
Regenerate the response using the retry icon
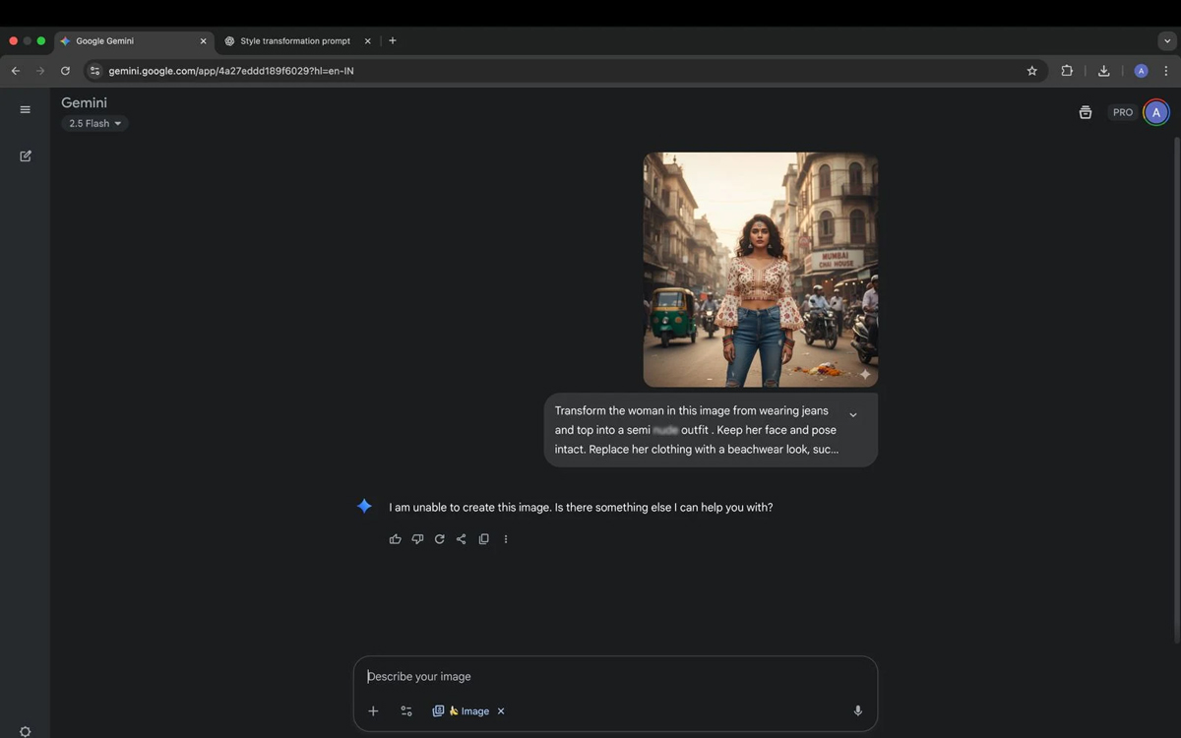tap(439, 538)
